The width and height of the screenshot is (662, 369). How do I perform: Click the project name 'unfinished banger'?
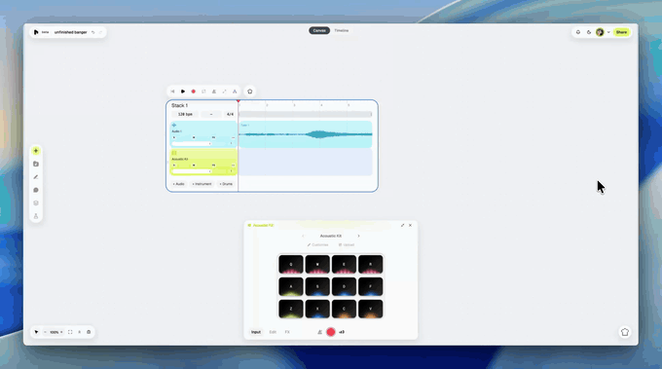[70, 32]
